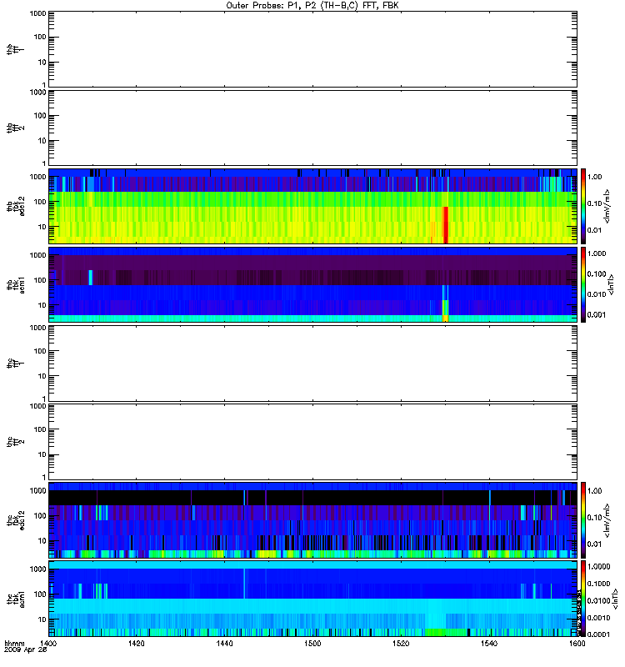This screenshot has height=667, width=625.
Task: Click the thb edc12 mV/m color bar
Action: click(583, 206)
